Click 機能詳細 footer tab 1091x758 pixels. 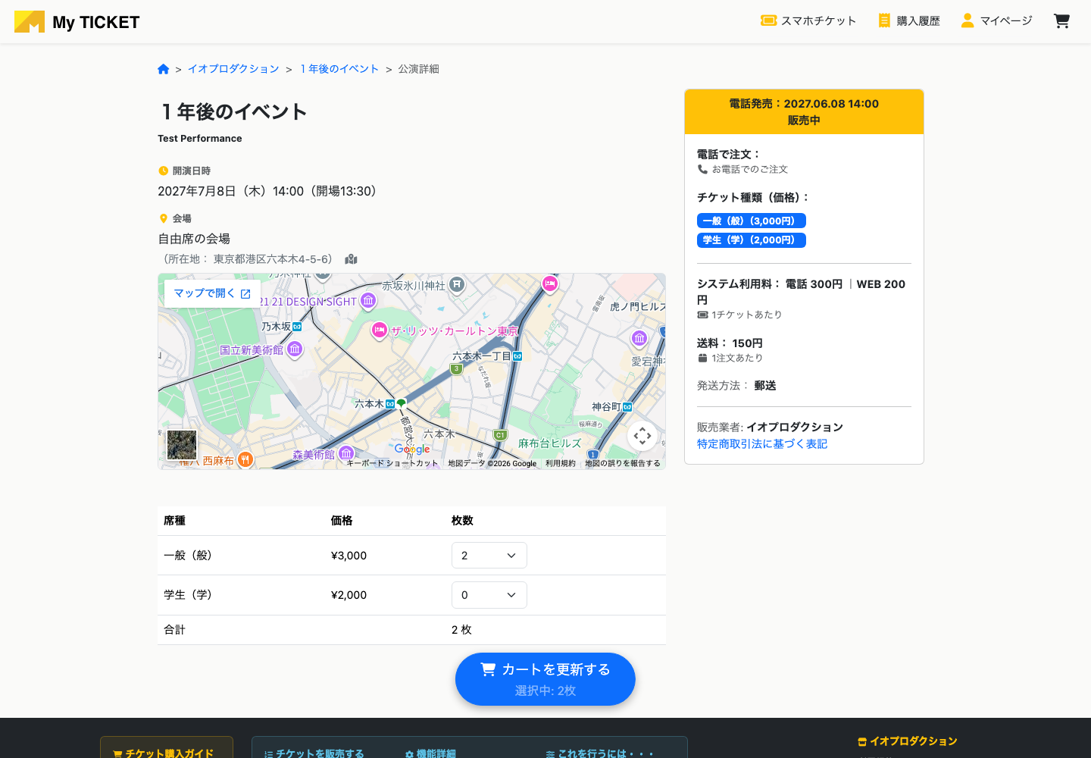(430, 753)
